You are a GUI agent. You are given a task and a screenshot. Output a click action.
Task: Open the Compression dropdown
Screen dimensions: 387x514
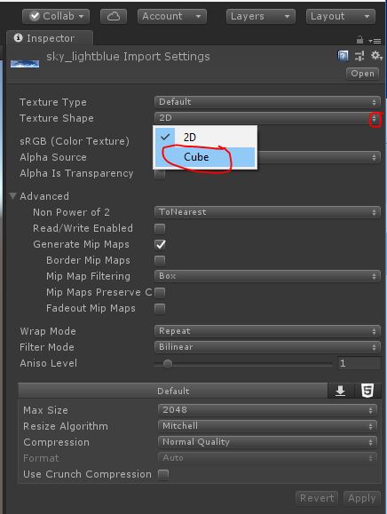(x=267, y=442)
